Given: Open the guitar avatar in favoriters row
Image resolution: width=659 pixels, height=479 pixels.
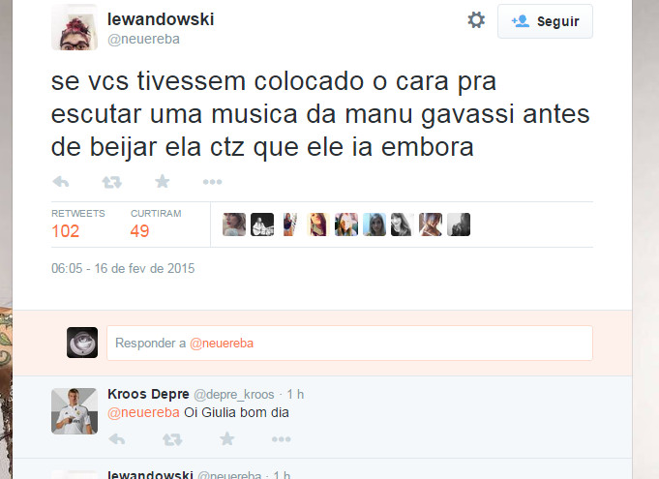Looking at the screenshot, I should 262,225.
